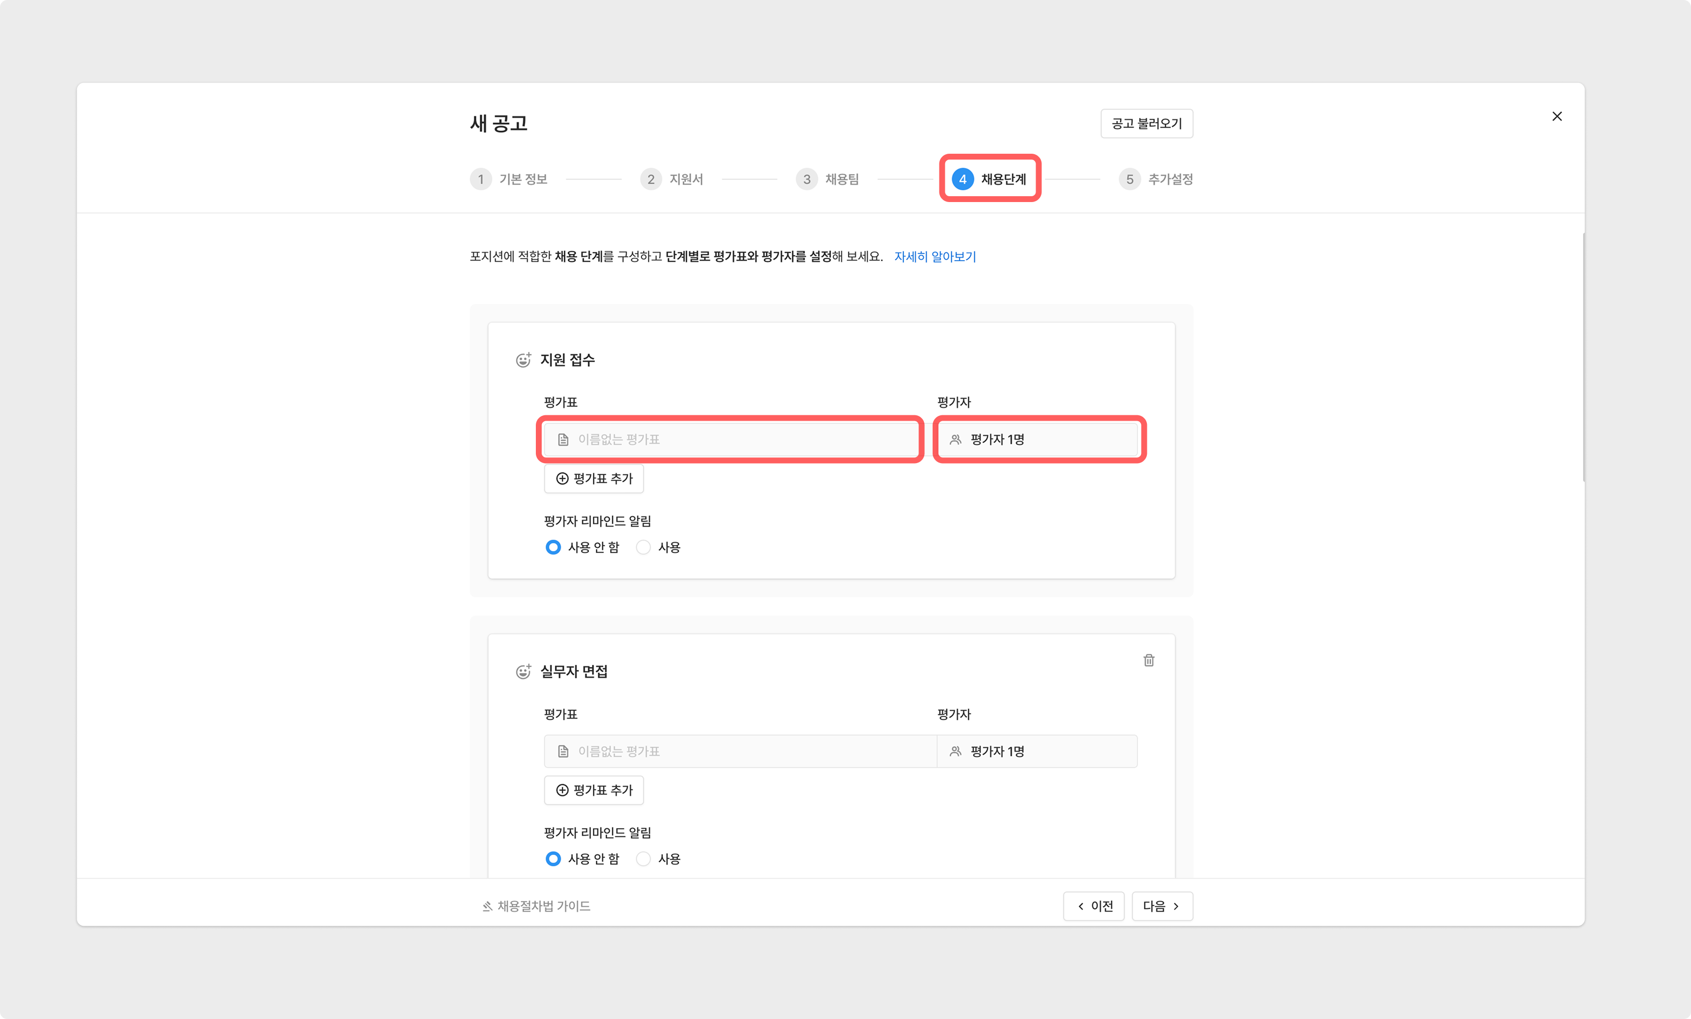The image size is (1691, 1019).
Task: Enable 사용 reminder for 실무자 면접
Action: 643,859
